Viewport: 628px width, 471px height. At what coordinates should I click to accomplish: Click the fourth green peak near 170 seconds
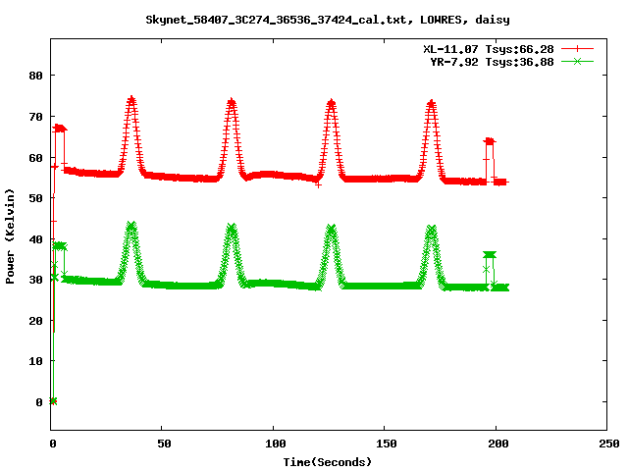pos(432,231)
